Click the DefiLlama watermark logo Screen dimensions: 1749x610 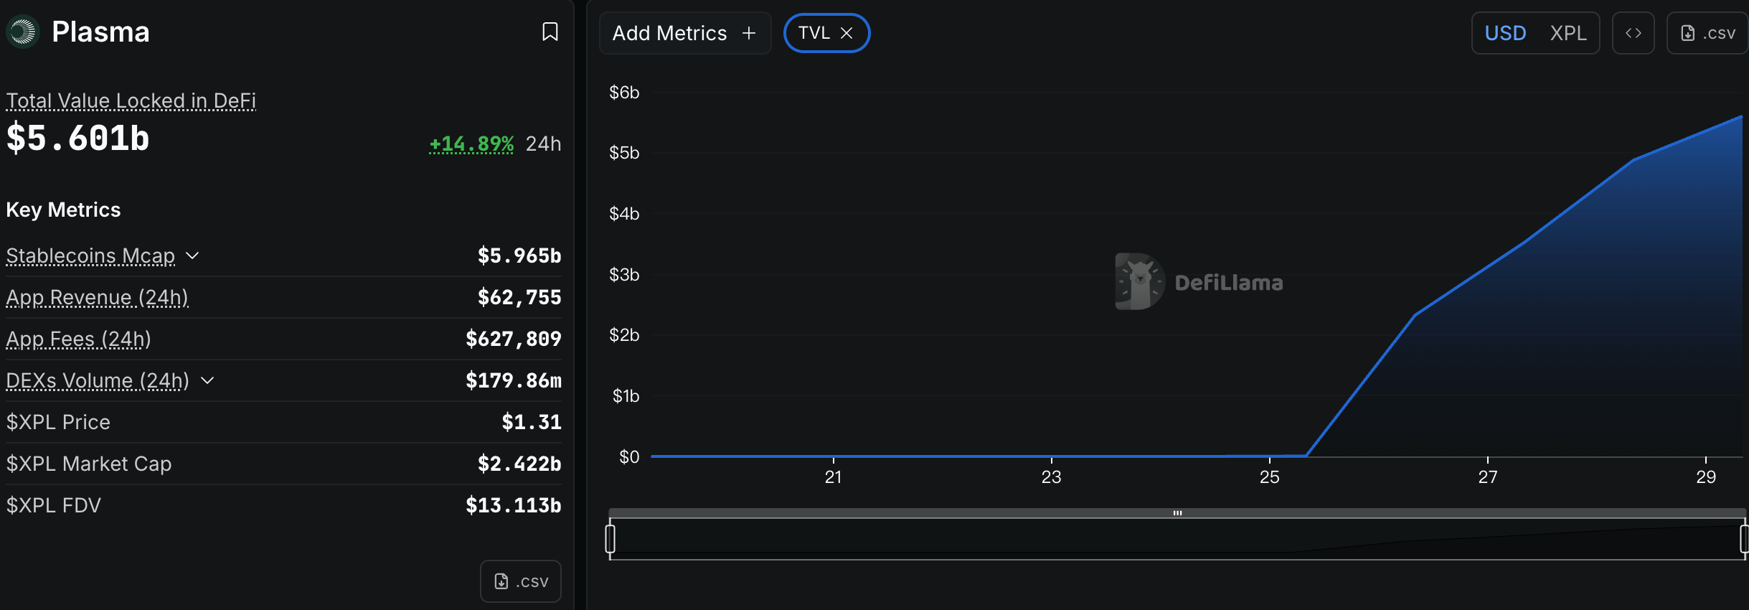tap(1139, 281)
